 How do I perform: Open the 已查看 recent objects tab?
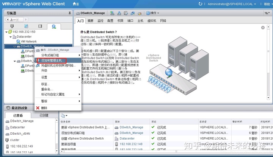click(18, 115)
